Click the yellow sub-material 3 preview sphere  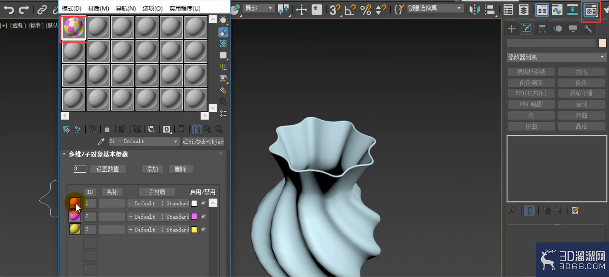point(75,229)
